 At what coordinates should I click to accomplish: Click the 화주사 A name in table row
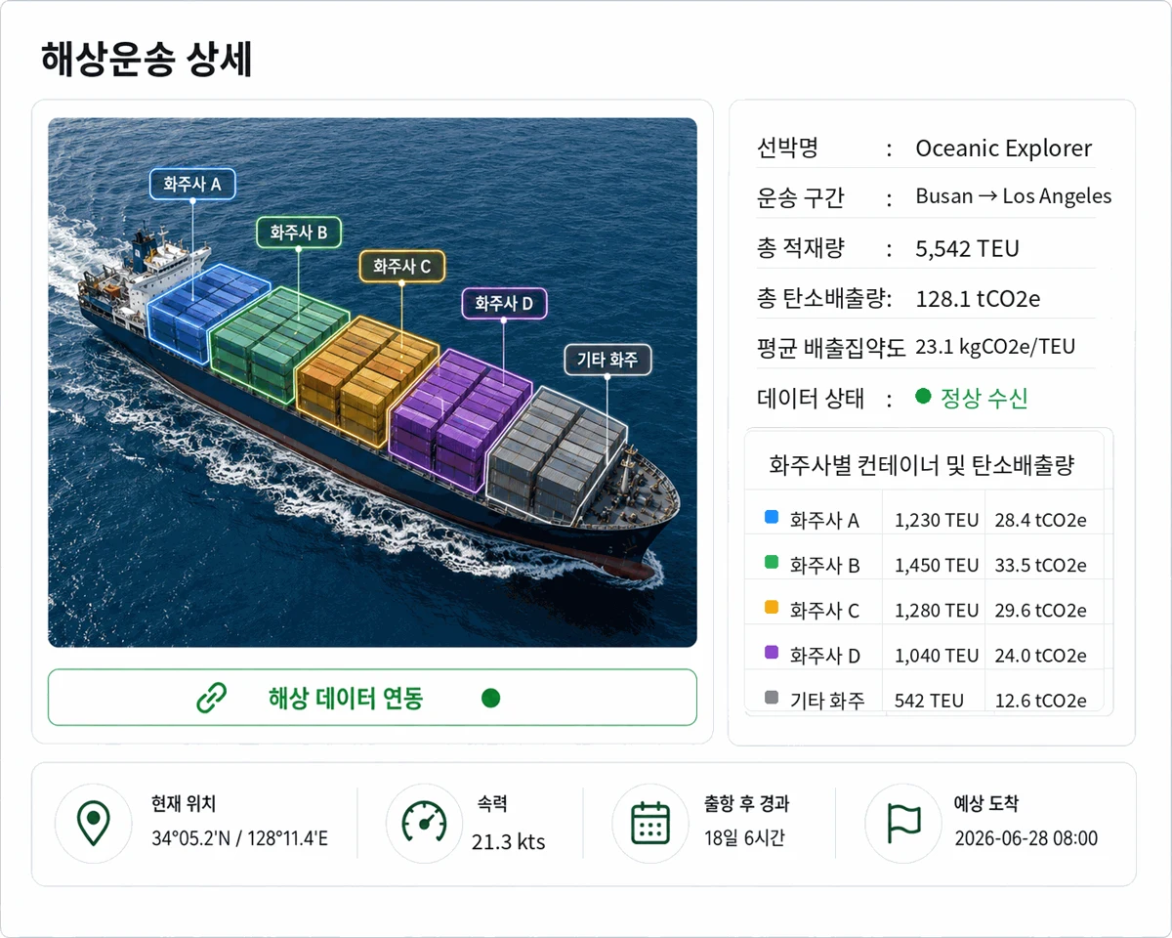[x=824, y=520]
